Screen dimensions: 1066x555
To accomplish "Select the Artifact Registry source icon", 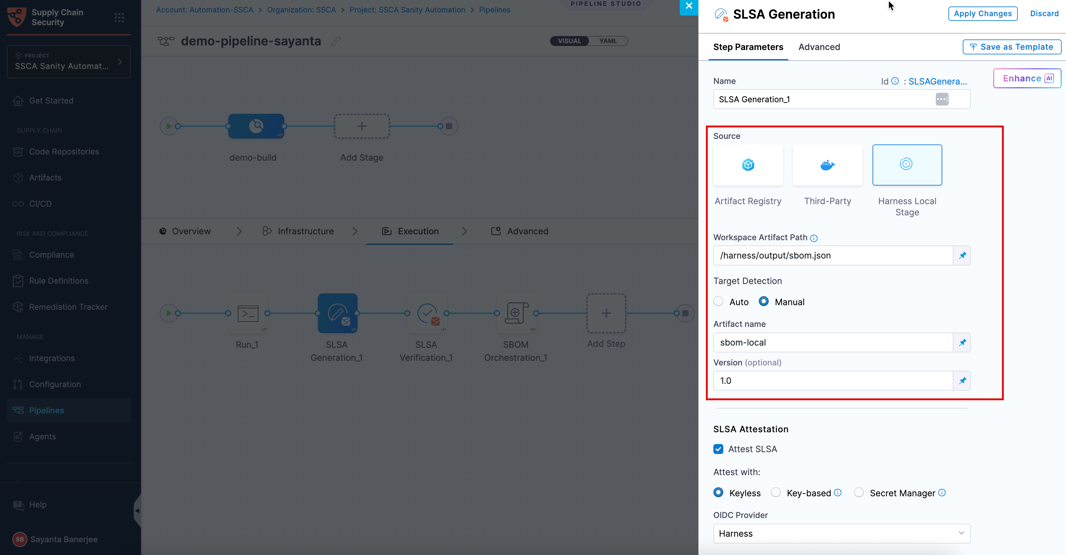I will [748, 165].
